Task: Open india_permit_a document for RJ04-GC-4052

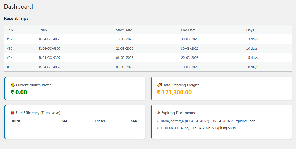Action: click(185, 121)
